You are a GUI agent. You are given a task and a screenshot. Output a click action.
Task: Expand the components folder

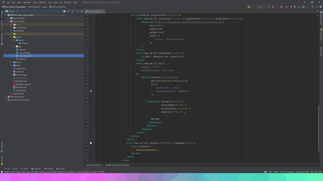coord(11,28)
